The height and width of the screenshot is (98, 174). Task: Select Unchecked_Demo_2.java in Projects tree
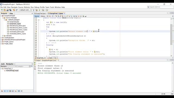[17, 34]
